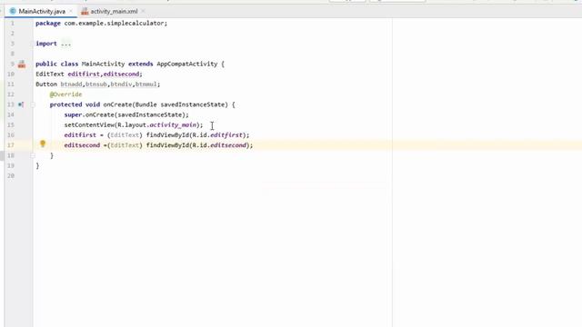Click 'savedInstanceState' parameter on line 13
Image resolution: width=582 pixels, height=327 pixels.
(x=192, y=105)
